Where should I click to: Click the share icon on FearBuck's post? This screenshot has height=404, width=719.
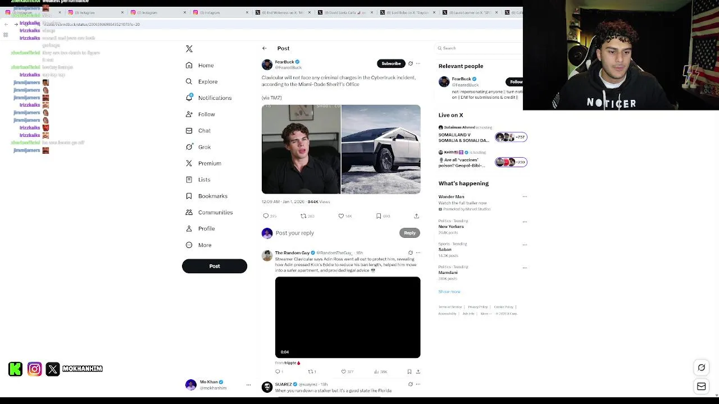pos(416,216)
